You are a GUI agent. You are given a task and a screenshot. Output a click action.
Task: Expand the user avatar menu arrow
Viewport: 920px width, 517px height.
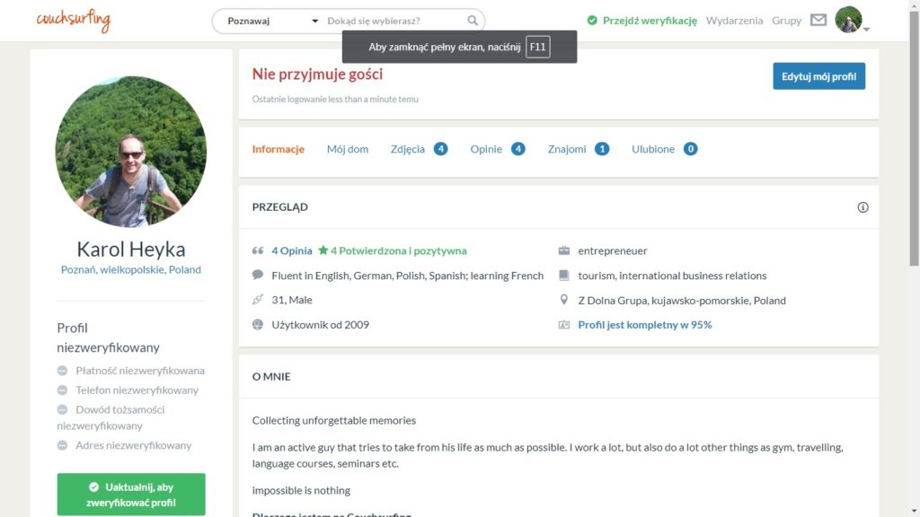coord(867,29)
